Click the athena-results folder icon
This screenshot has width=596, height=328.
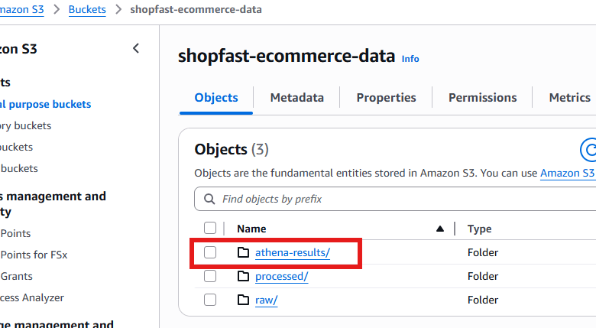(x=244, y=252)
